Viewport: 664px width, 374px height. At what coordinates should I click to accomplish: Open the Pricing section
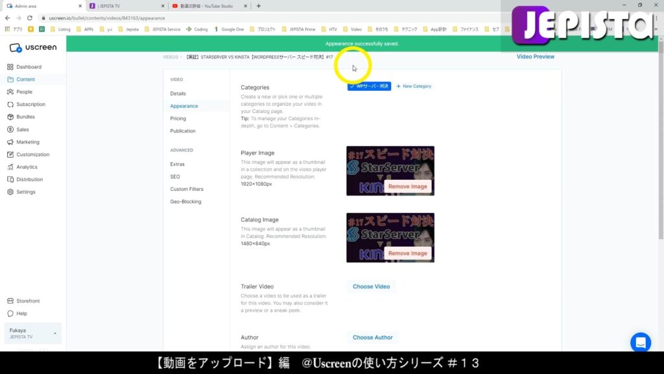[178, 119]
